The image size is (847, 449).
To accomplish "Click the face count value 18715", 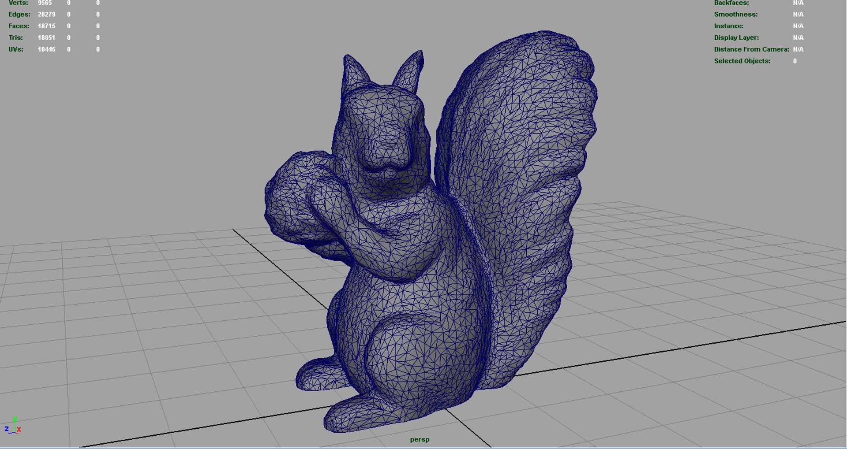I will coord(46,26).
